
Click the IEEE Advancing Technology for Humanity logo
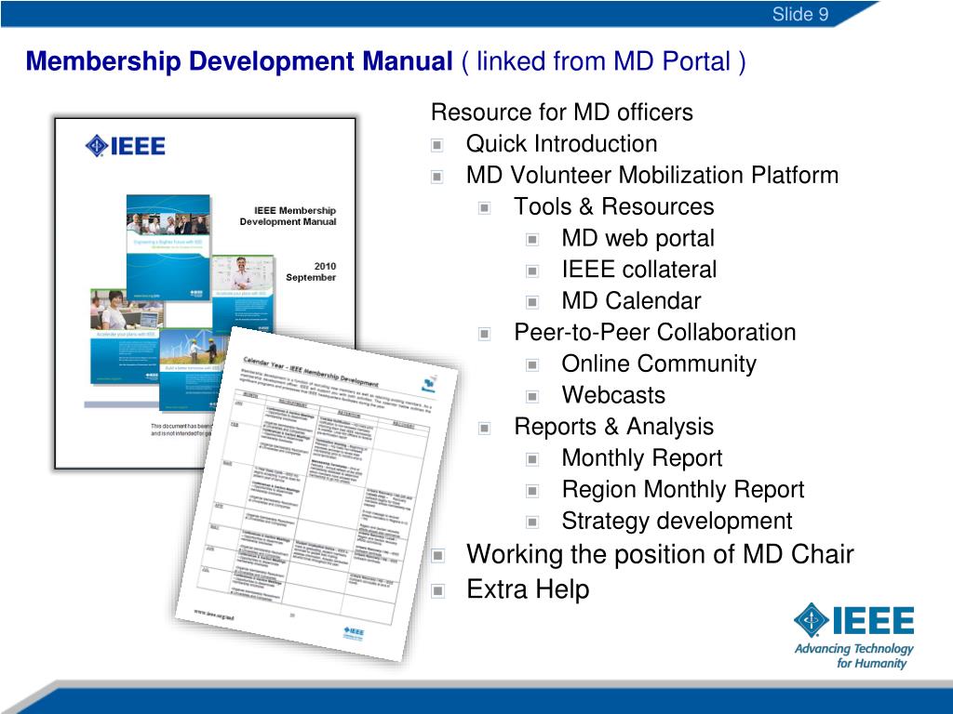coord(854,636)
